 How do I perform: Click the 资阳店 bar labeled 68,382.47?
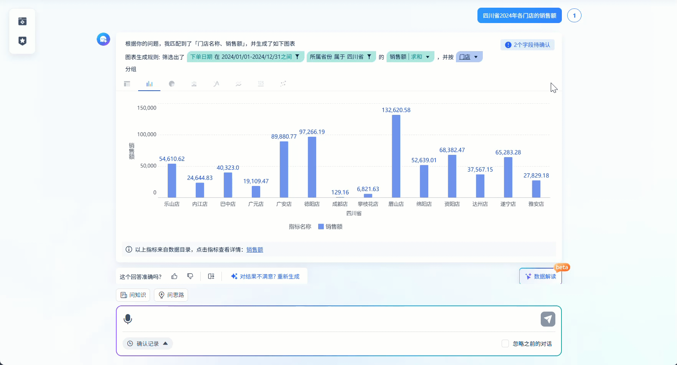pyautogui.click(x=452, y=176)
